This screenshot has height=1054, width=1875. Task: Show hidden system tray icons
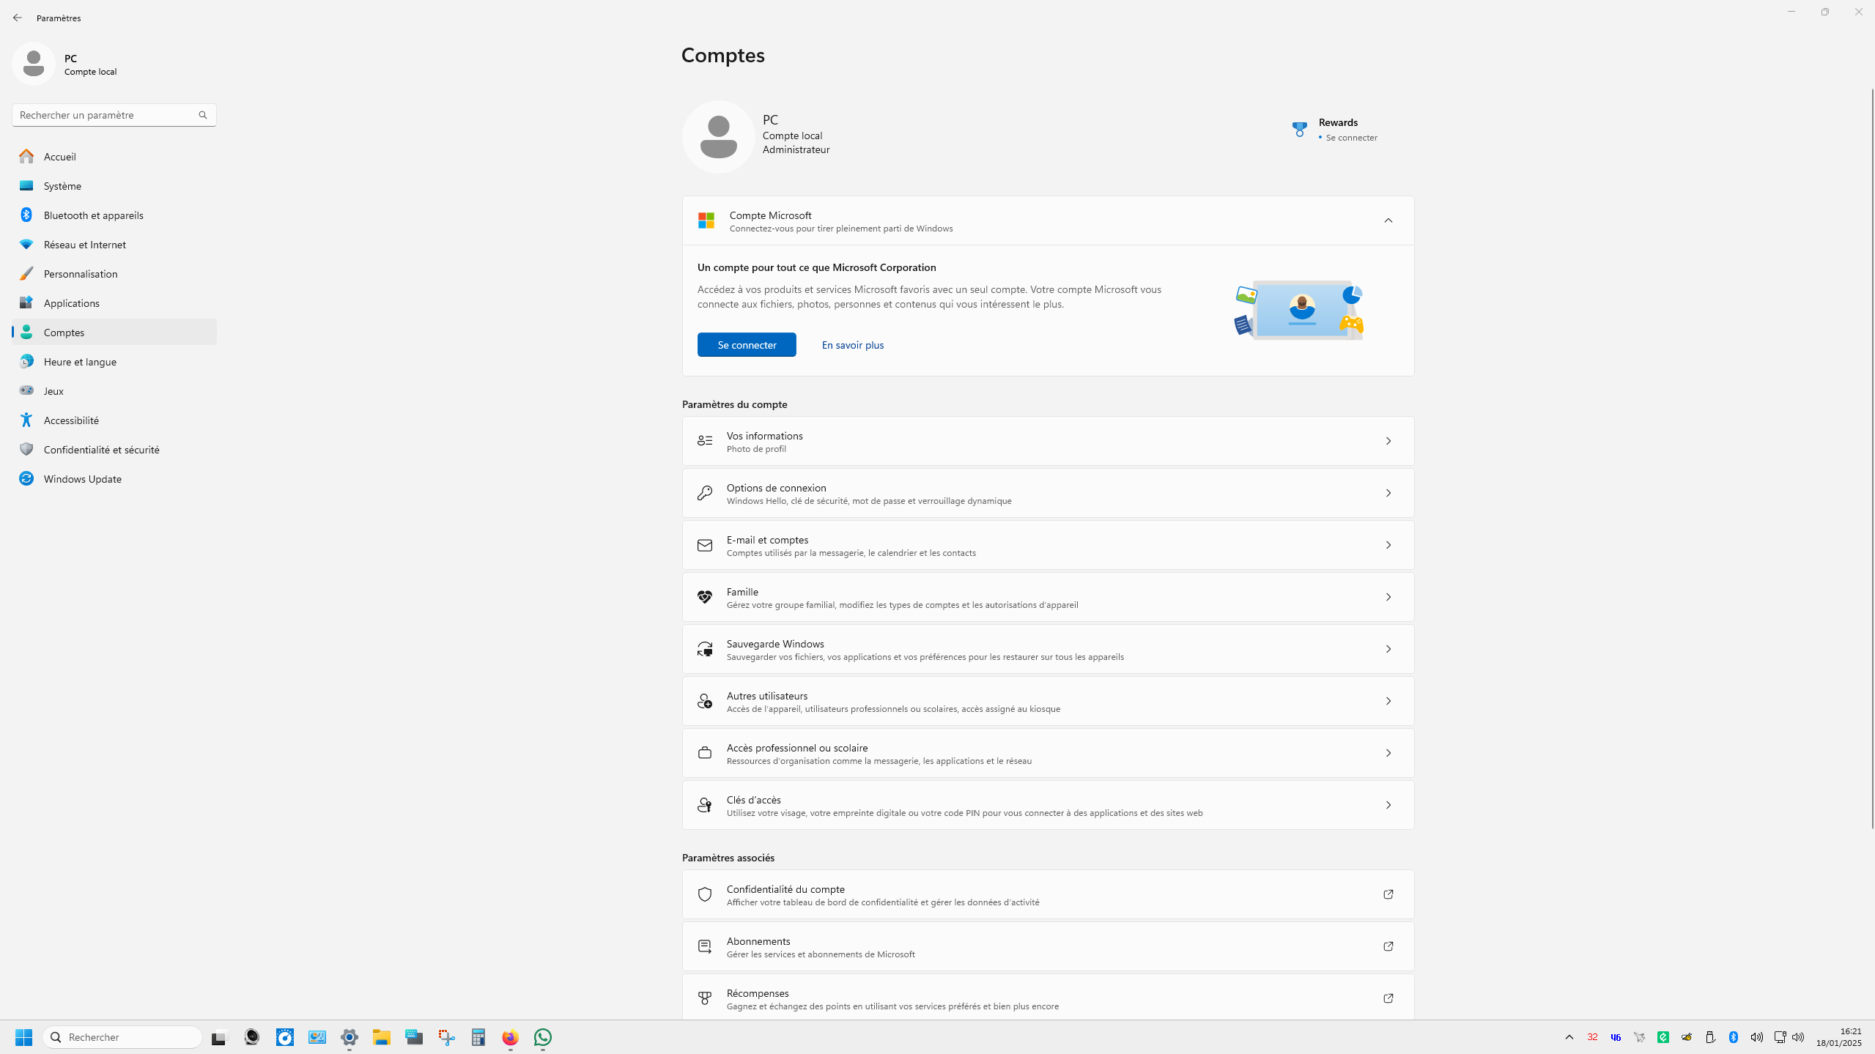point(1569,1037)
